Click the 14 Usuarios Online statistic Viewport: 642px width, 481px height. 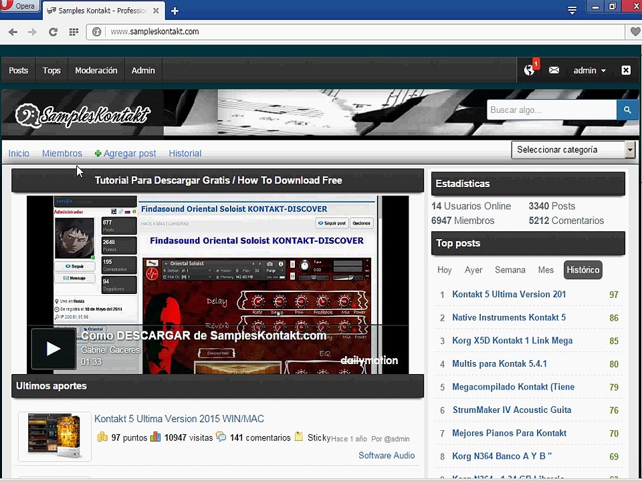(471, 206)
